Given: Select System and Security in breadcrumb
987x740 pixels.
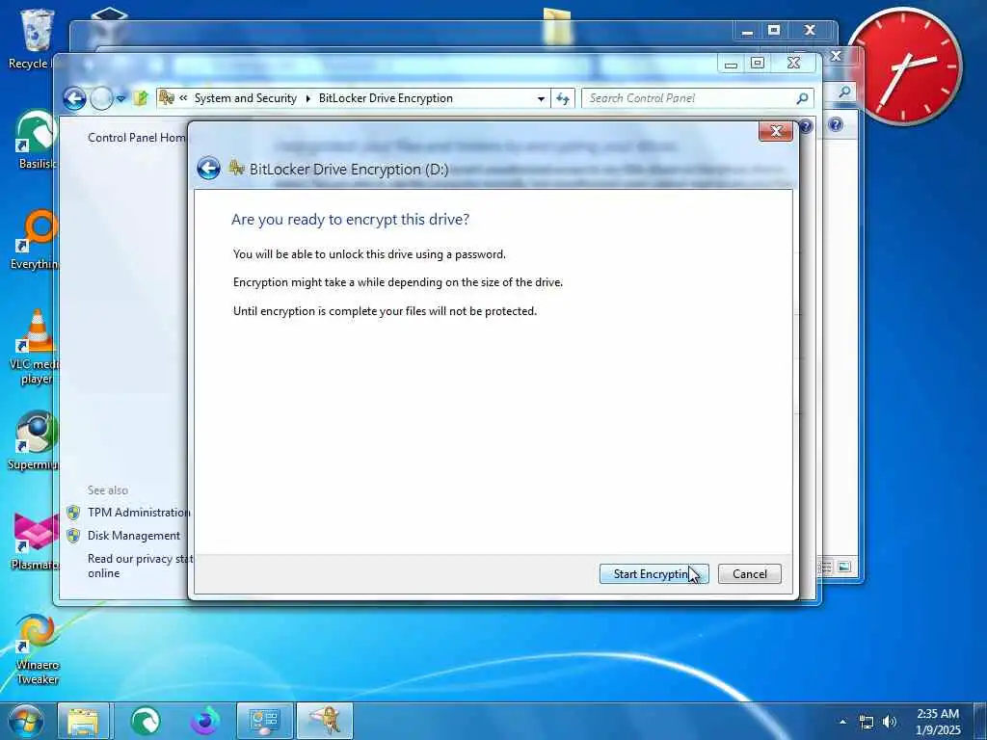Looking at the screenshot, I should click(246, 98).
